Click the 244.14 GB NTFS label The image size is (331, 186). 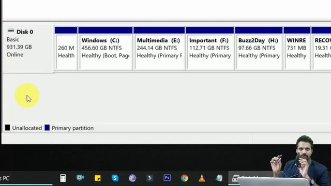(x=157, y=48)
